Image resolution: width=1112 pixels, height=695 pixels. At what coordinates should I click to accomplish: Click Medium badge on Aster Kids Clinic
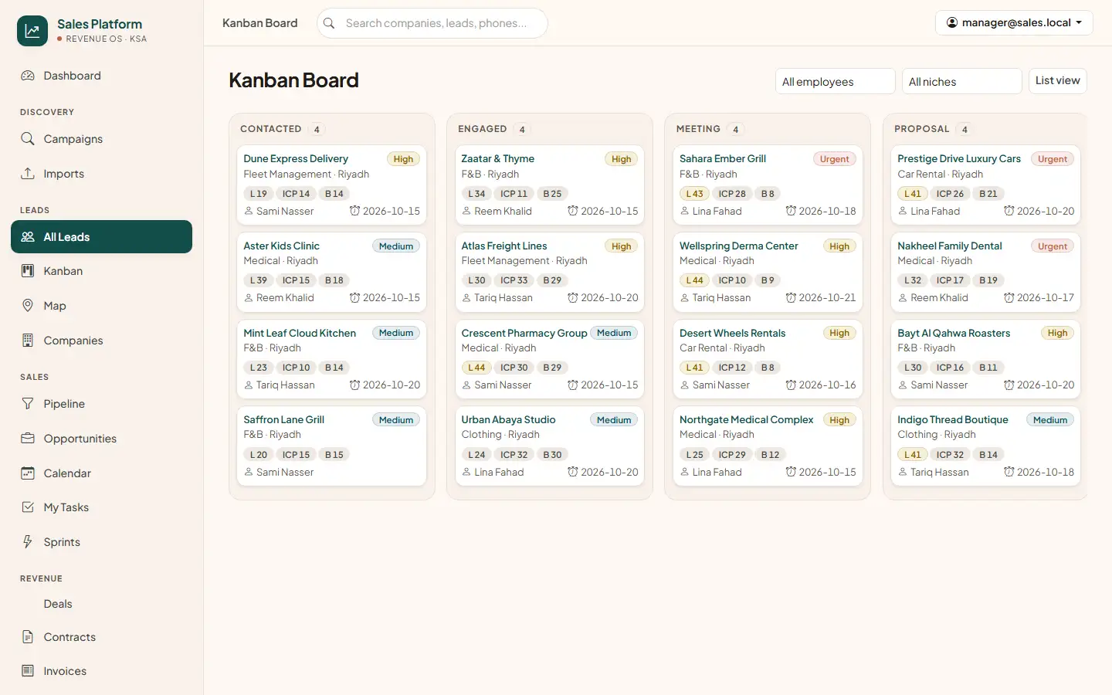click(x=396, y=246)
